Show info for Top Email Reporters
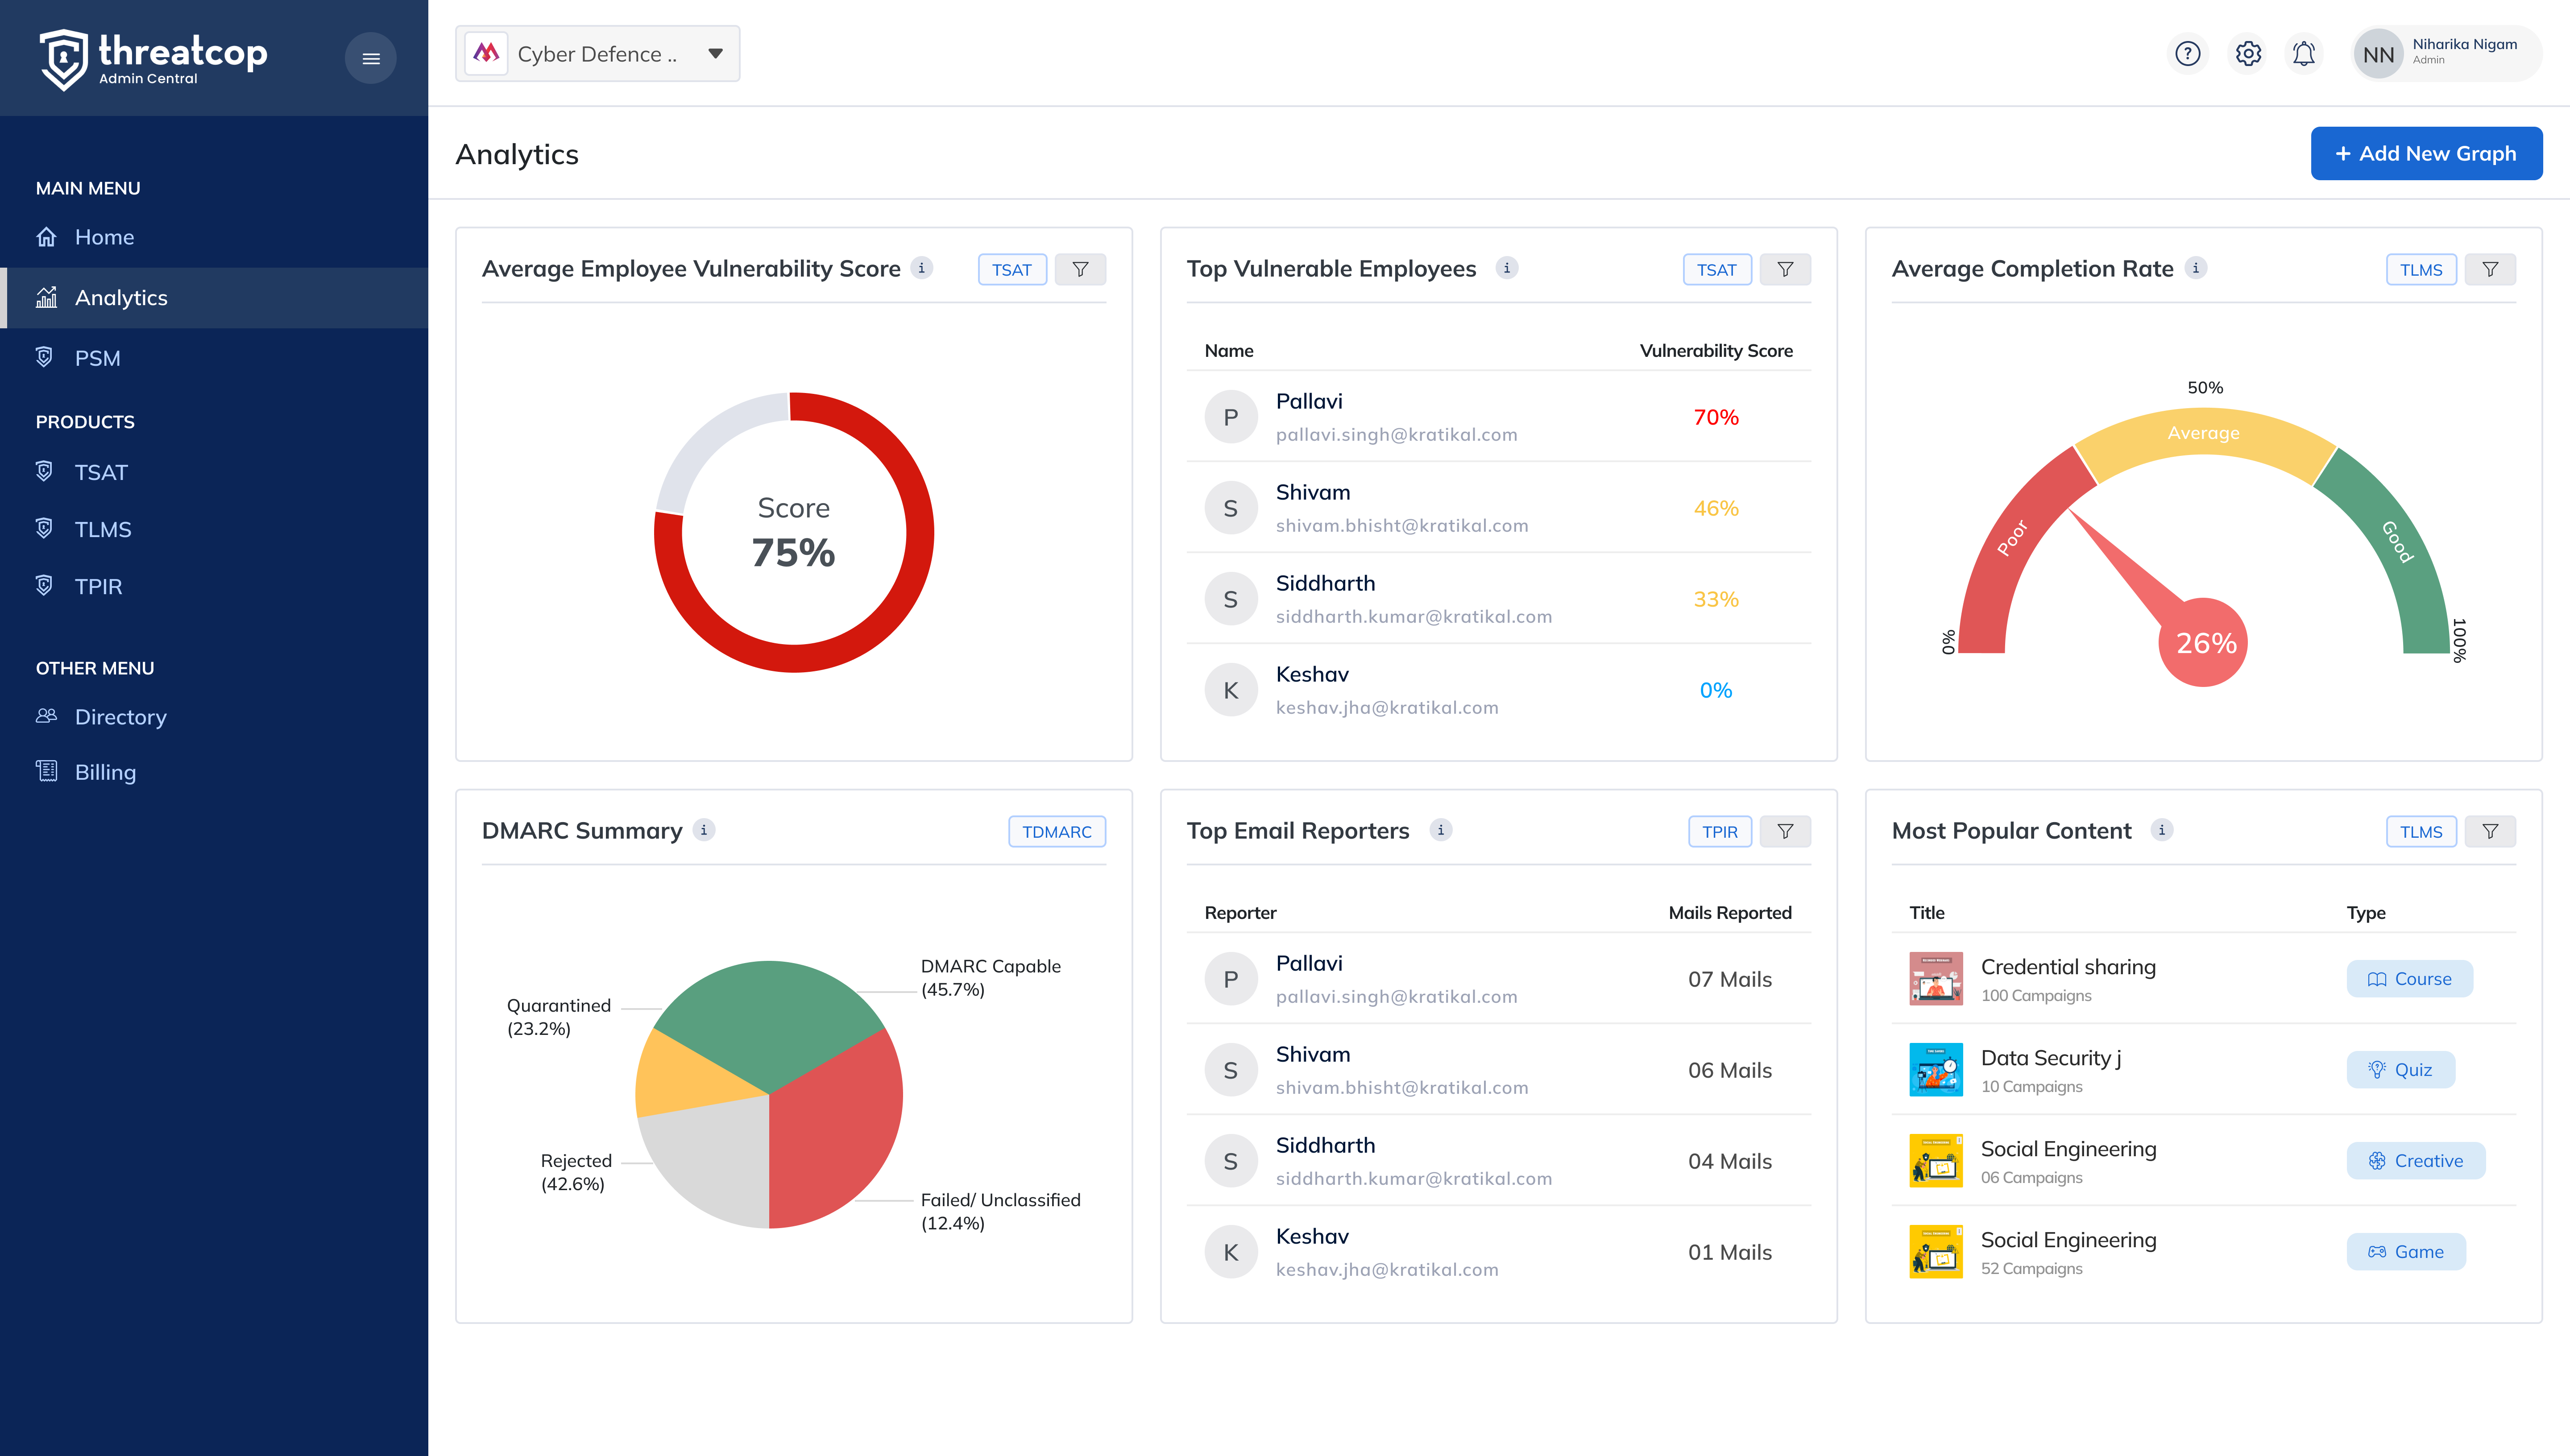The height and width of the screenshot is (1456, 2570). click(1441, 830)
